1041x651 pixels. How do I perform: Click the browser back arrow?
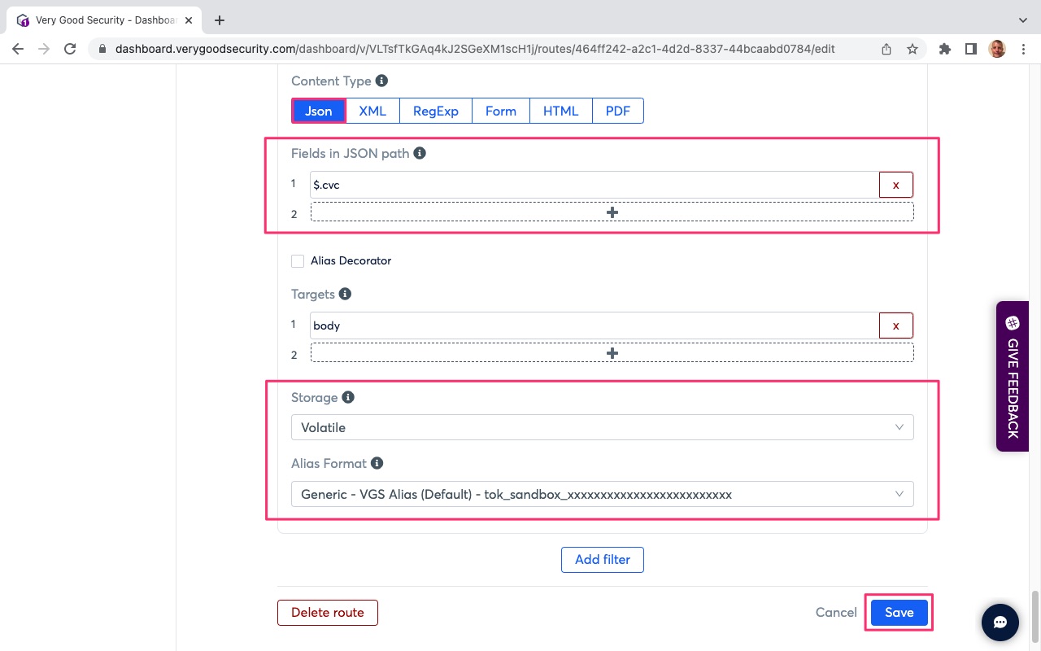18,49
